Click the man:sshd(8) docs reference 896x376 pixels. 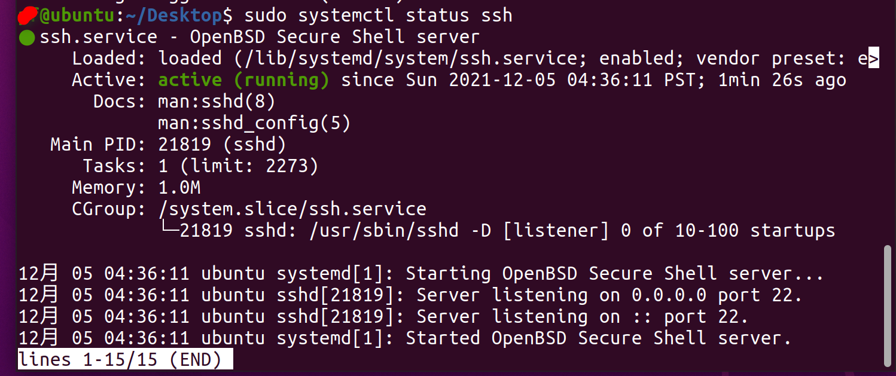pos(216,102)
